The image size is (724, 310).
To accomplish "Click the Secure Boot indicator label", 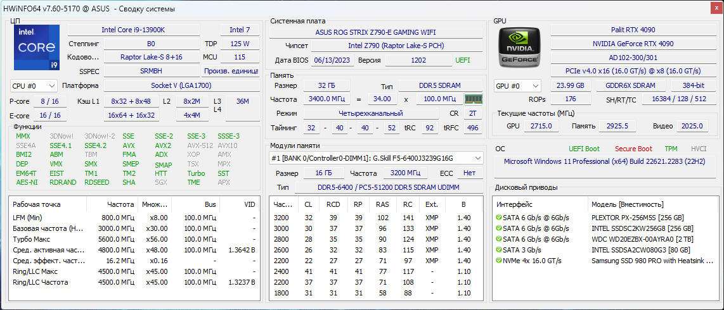I will pos(633,149).
